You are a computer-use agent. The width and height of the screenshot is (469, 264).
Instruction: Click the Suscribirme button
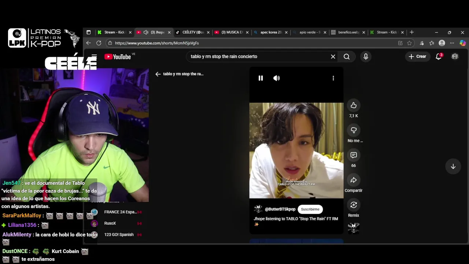[x=310, y=209]
